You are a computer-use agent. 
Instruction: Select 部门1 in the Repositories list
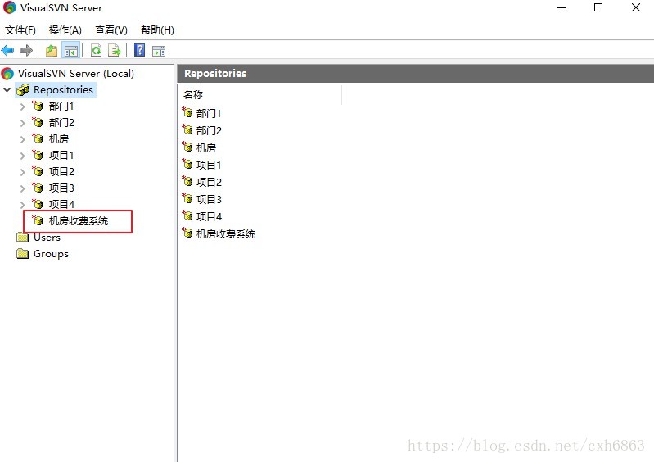[209, 113]
